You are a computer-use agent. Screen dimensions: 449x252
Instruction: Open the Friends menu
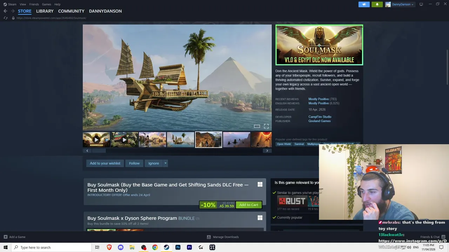[x=34, y=4]
